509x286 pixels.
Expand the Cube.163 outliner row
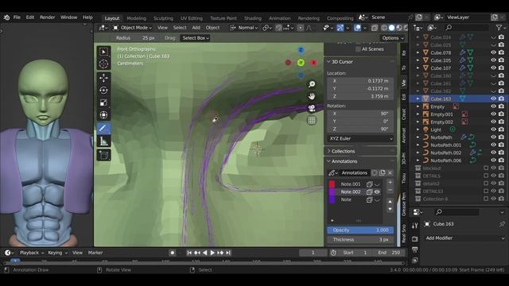[418, 99]
